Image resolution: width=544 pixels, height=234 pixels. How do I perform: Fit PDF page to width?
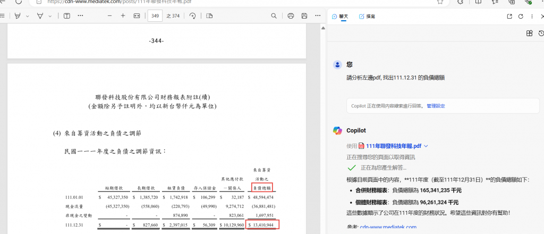click(x=137, y=15)
